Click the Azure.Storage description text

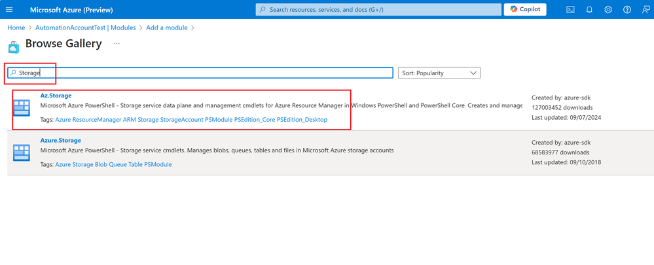(x=217, y=150)
